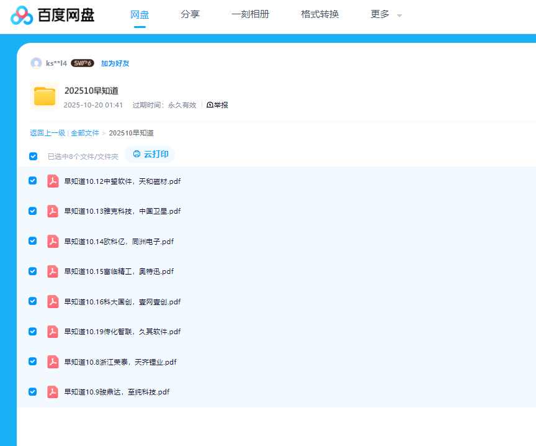Toggle the select-all files checkbox
Viewport: 536px width, 446px height.
pyautogui.click(x=33, y=156)
